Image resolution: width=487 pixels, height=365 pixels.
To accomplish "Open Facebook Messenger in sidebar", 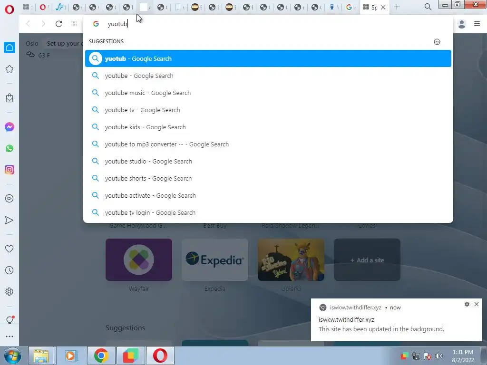I will 10,127.
